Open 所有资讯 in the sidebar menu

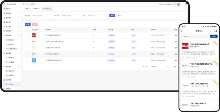[11, 75]
